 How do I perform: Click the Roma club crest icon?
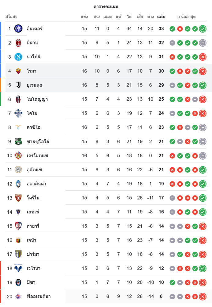18,71
